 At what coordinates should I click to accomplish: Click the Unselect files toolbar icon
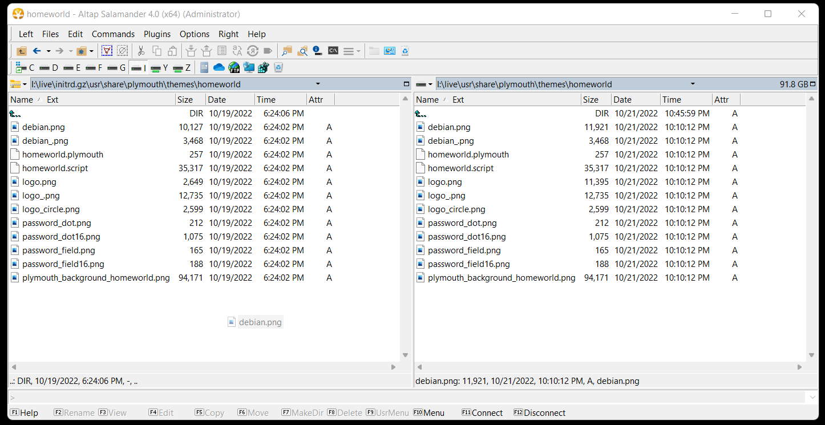pos(122,51)
